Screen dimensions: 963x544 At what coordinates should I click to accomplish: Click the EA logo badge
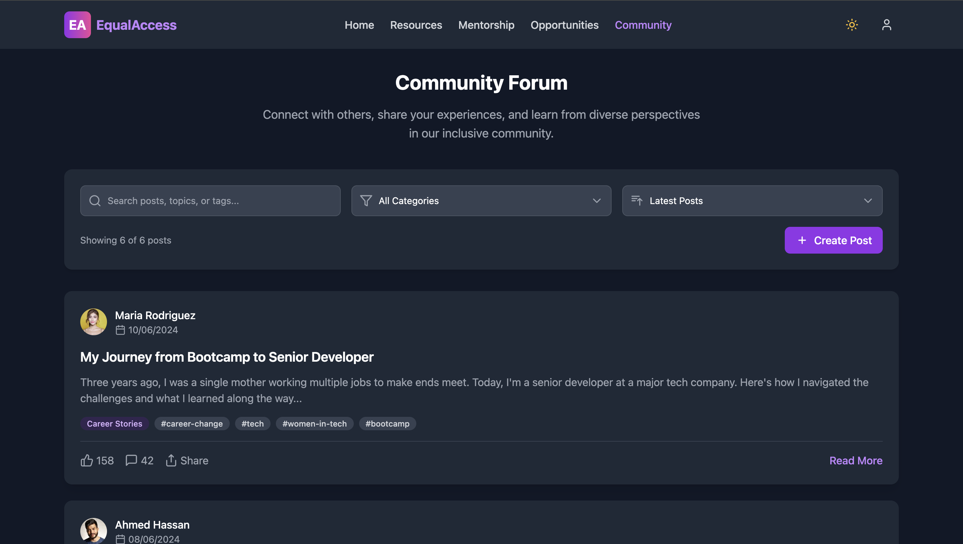(x=77, y=25)
